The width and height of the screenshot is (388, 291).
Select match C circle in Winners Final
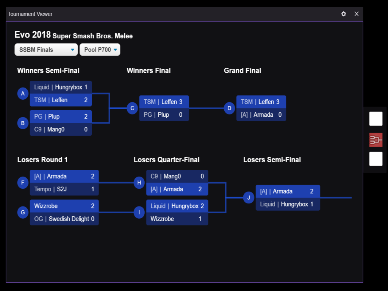point(132,108)
